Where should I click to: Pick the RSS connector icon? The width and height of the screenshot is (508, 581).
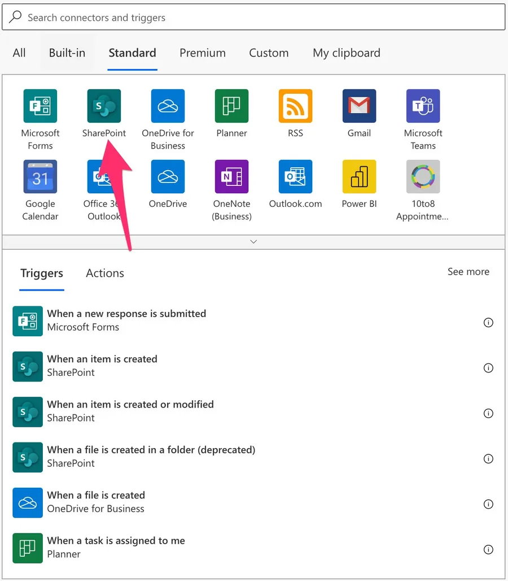coord(295,106)
